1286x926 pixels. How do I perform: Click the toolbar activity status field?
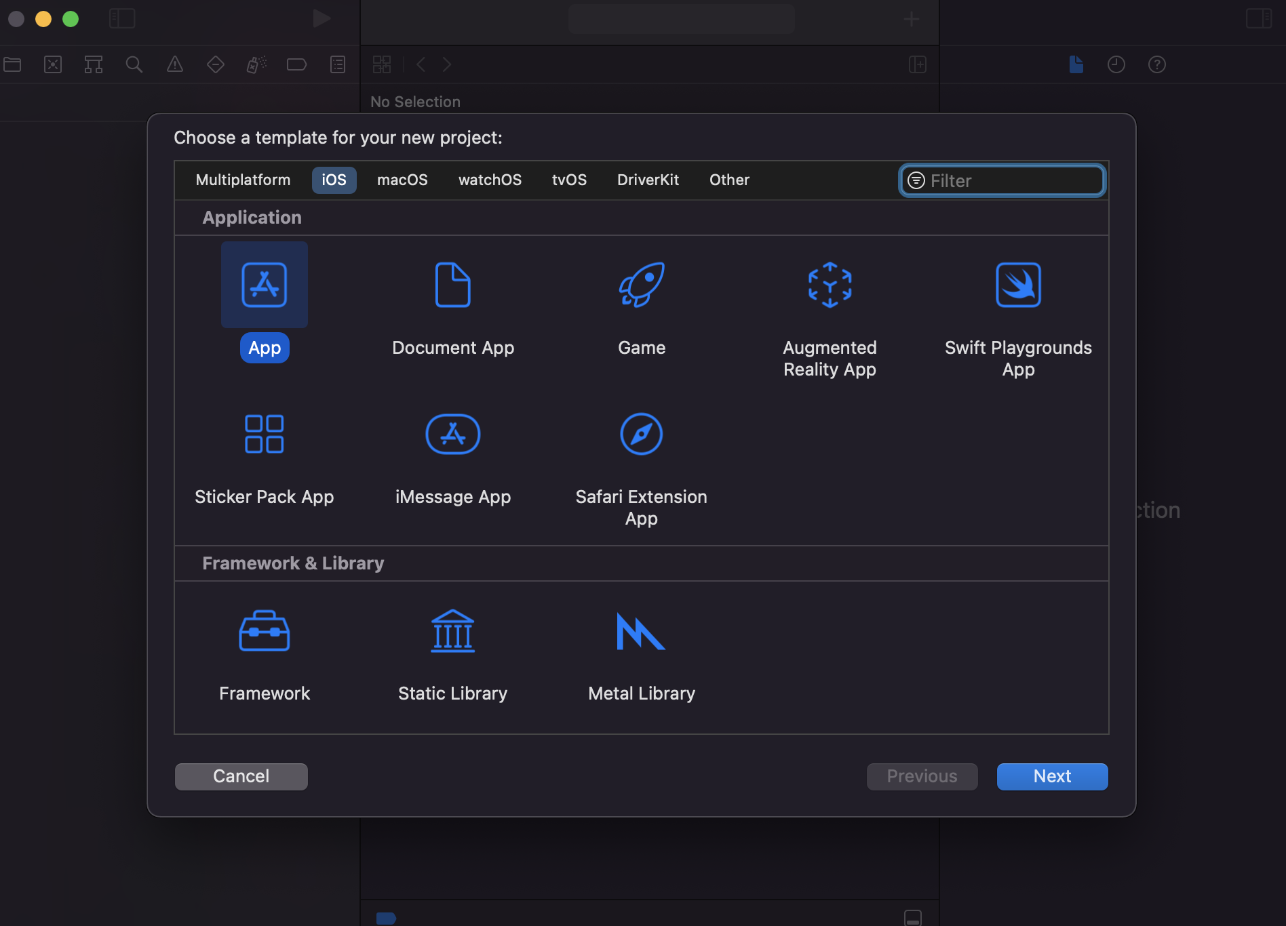point(682,19)
